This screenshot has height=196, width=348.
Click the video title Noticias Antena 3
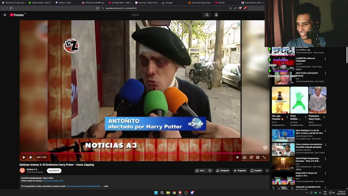tap(57, 165)
